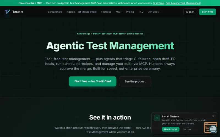Click the Install Testera title text
Viewport: 220px width, 137px height.
170,116
